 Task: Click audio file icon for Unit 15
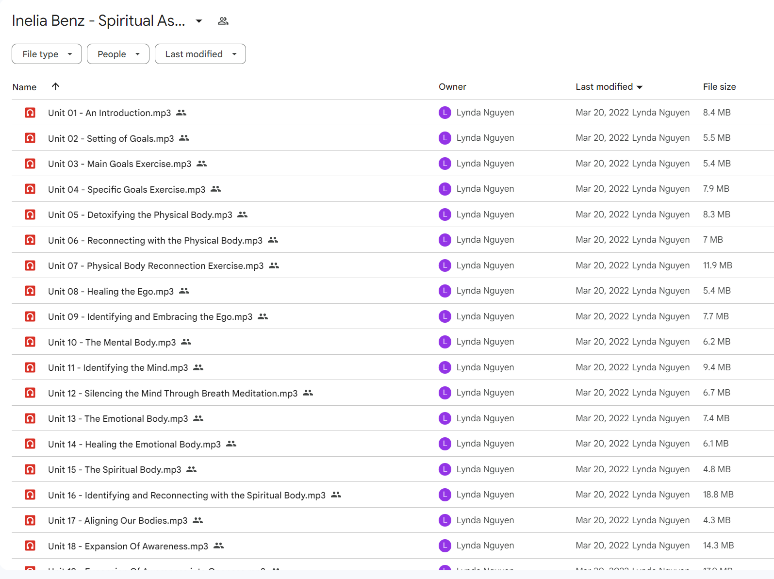(30, 469)
